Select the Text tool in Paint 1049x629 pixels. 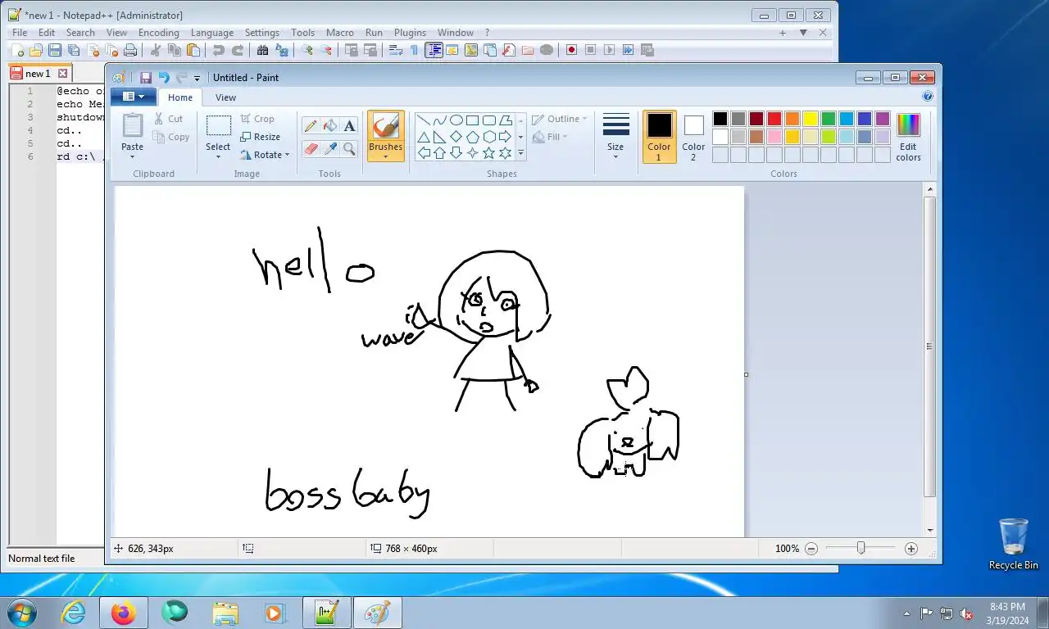pos(350,125)
